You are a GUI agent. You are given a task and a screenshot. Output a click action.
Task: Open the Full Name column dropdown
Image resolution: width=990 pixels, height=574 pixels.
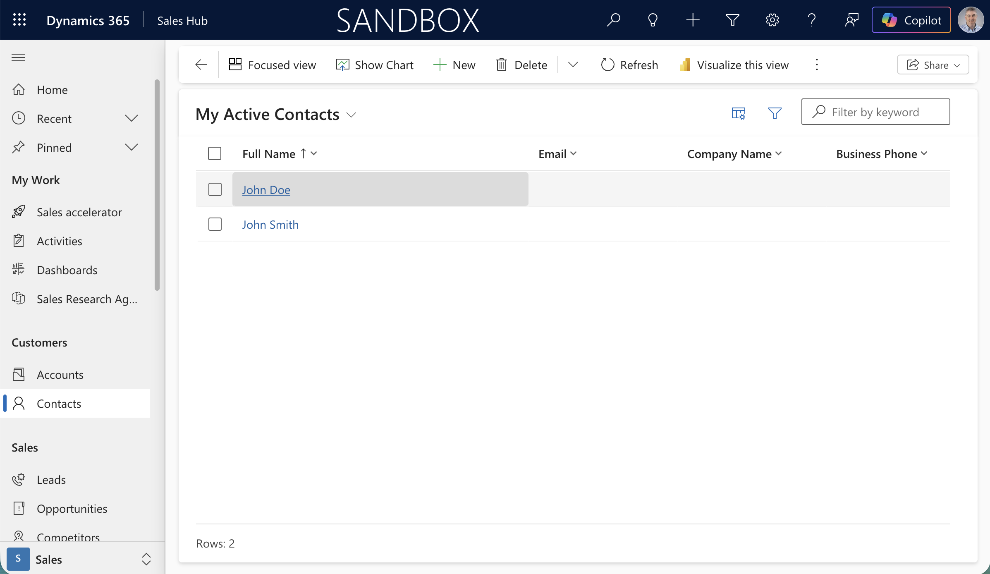tap(313, 153)
